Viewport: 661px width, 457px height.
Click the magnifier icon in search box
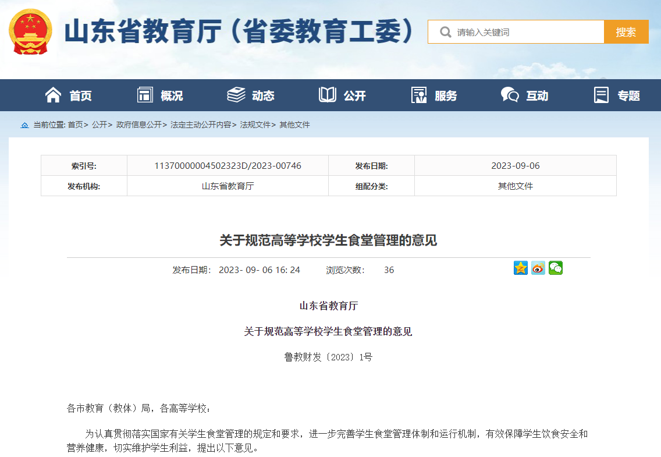pyautogui.click(x=446, y=32)
